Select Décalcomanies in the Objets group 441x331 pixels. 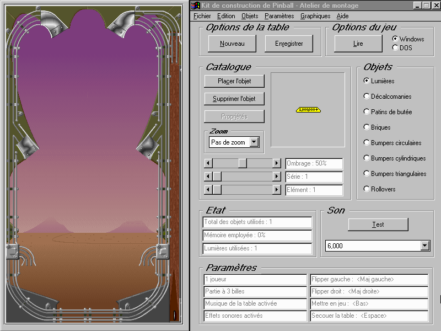367,97
